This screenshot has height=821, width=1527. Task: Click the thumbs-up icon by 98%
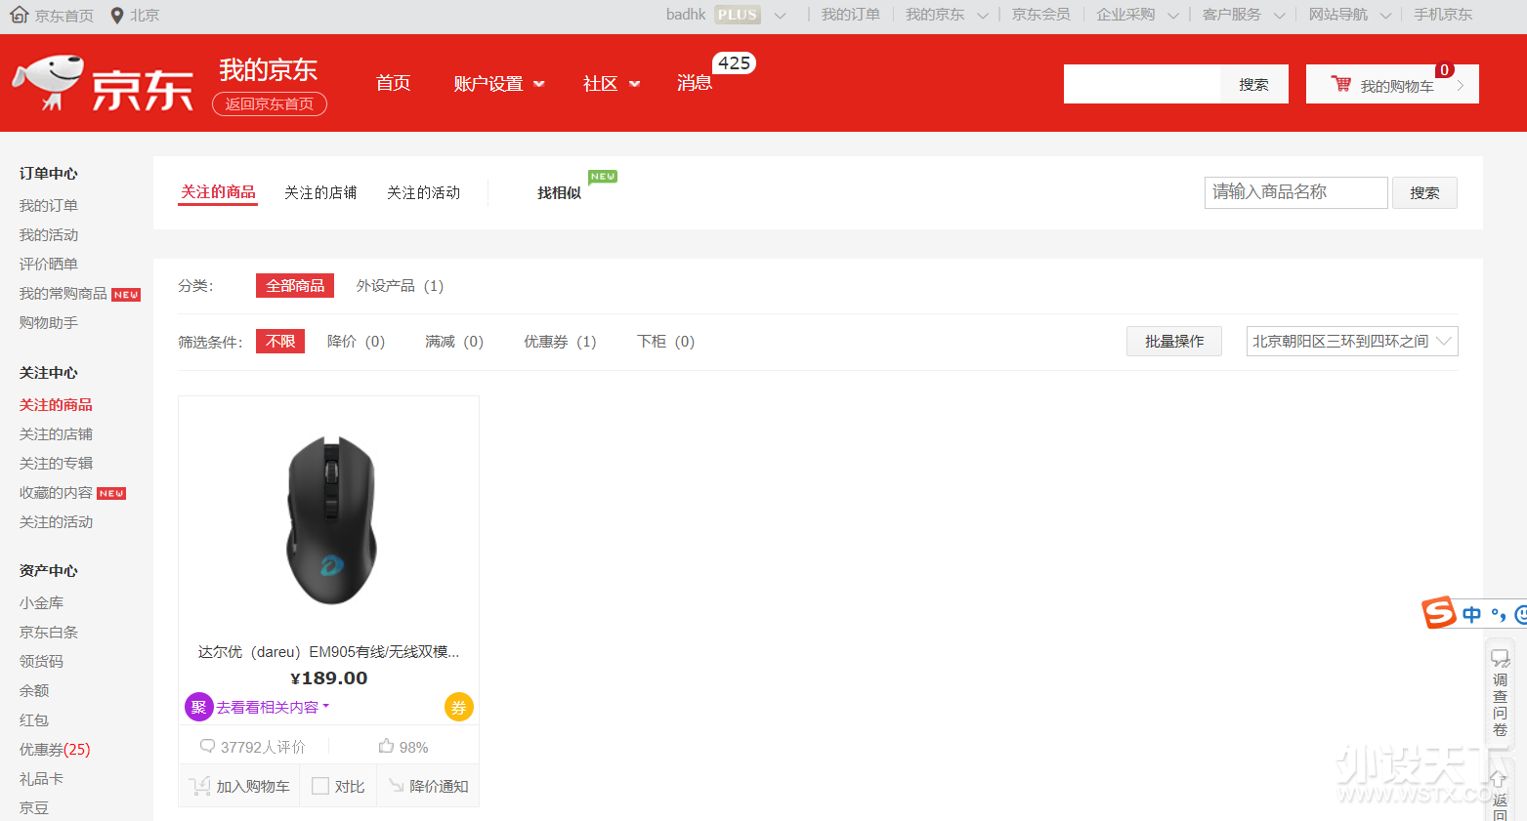pos(386,746)
